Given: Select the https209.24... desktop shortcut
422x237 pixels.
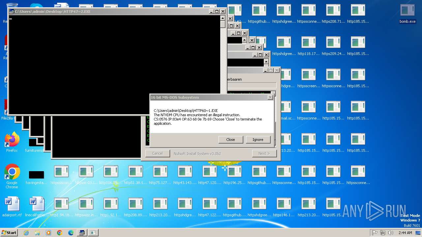Looking at the screenshot, I should point(333,46).
